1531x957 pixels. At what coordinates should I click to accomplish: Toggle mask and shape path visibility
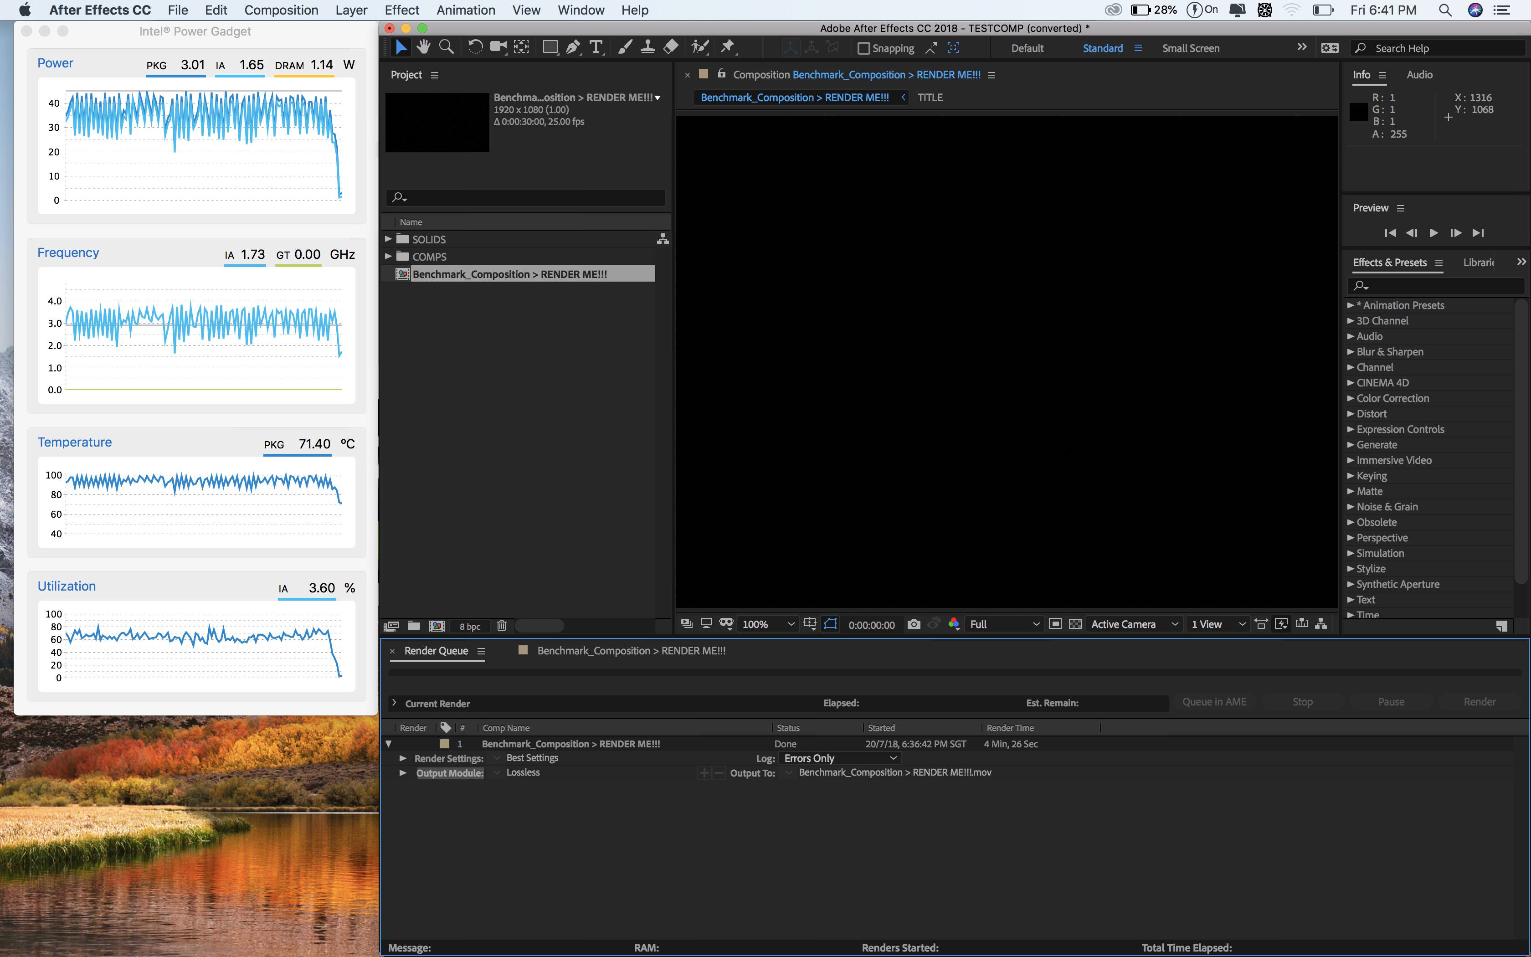pos(830,624)
